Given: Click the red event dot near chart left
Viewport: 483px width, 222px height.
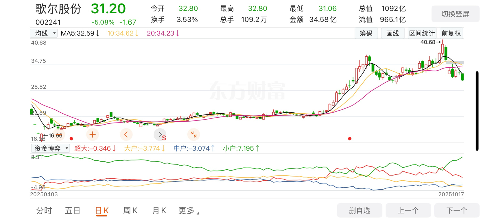Looking at the screenshot, I should coord(71,139).
